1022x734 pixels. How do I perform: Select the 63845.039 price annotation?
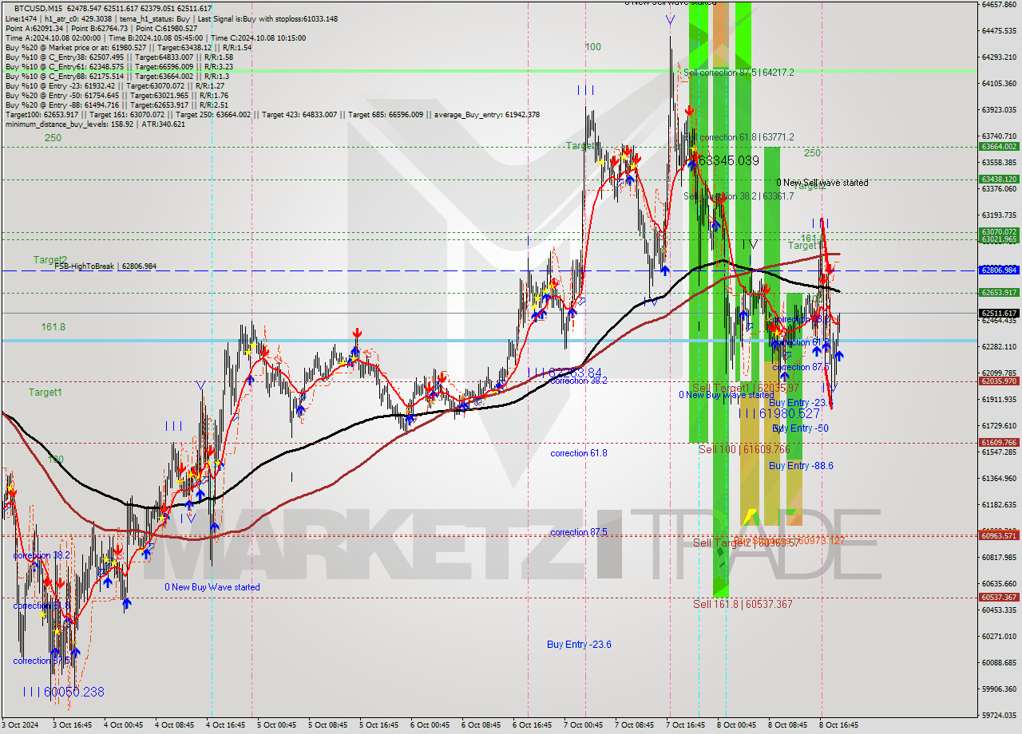click(724, 161)
